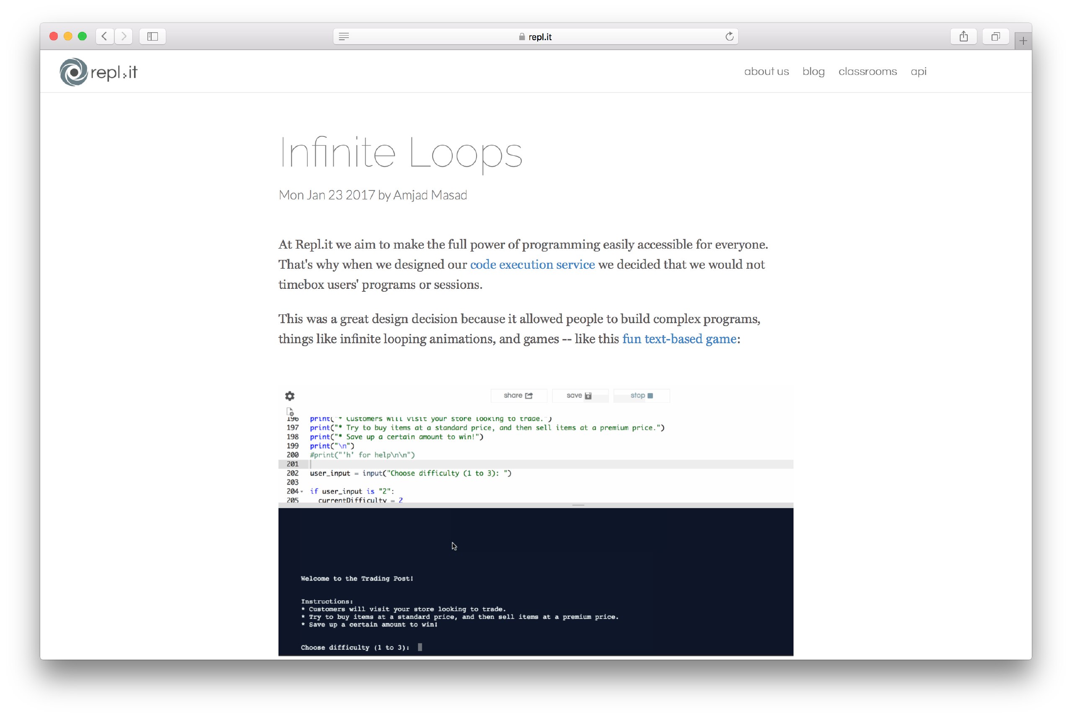Click the green fullscreen window button

82,36
